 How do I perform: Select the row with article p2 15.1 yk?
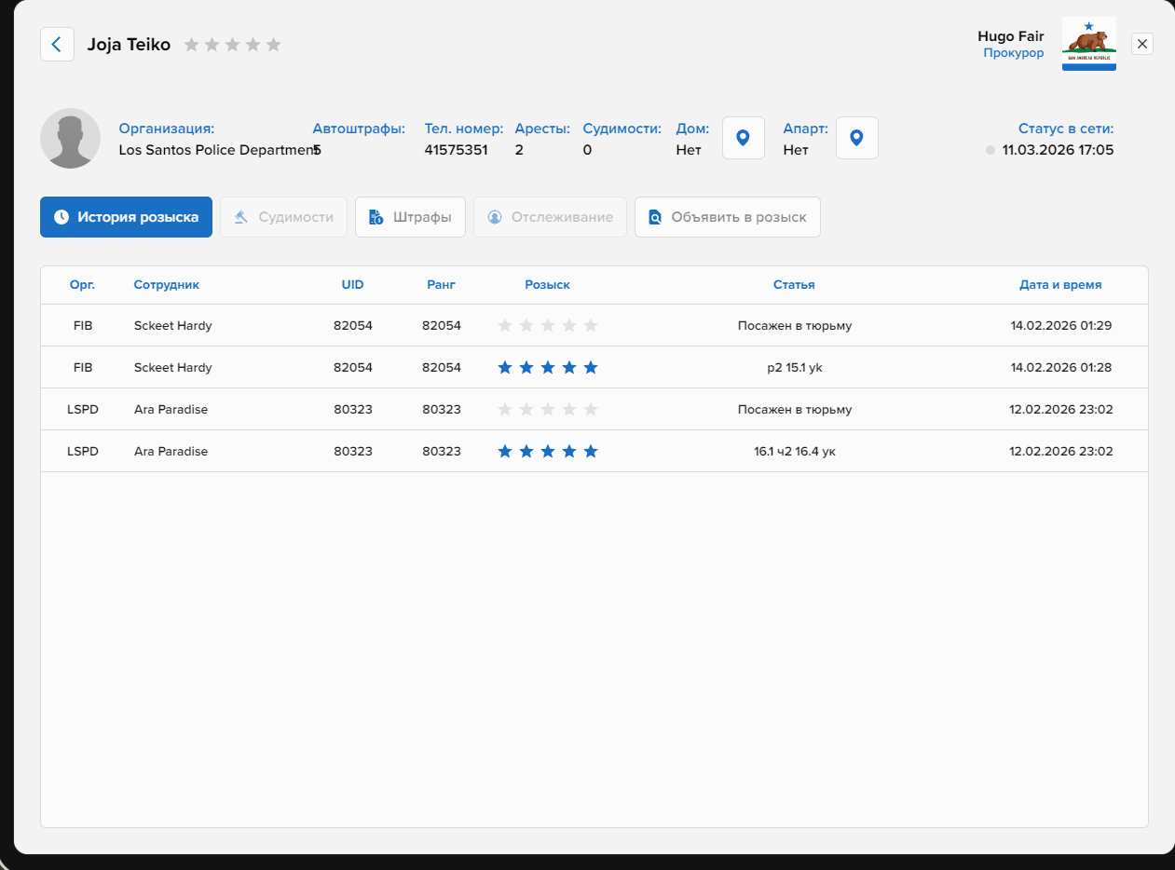pos(794,368)
